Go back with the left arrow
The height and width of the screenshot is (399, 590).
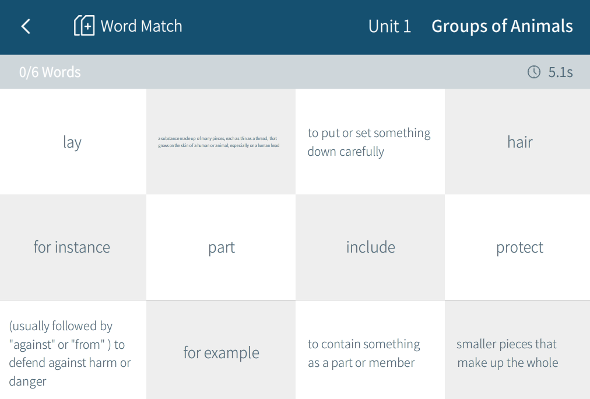[x=26, y=26]
